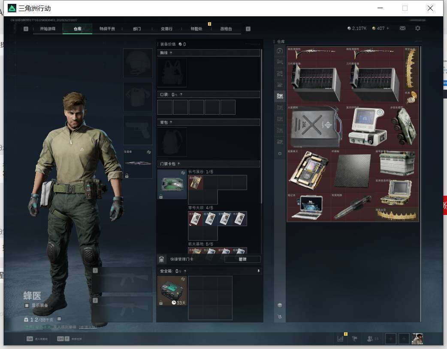Click the quick keycard management clipboard icon
This screenshot has height=349, width=447.
point(161,259)
